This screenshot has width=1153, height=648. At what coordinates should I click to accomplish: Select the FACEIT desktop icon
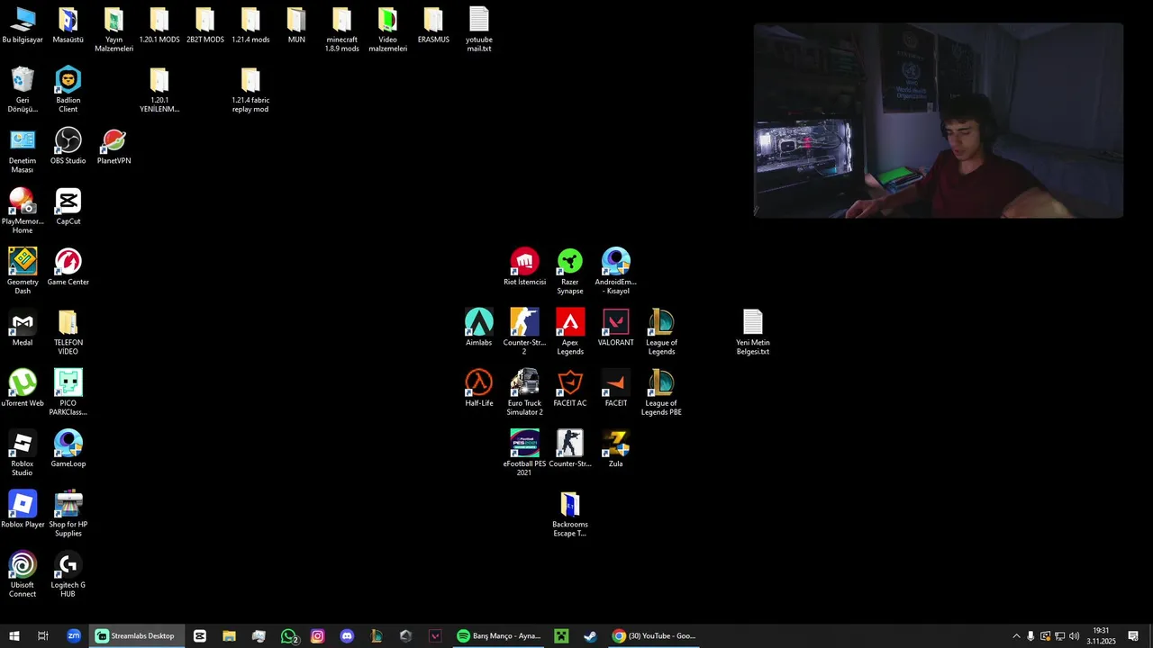(616, 388)
